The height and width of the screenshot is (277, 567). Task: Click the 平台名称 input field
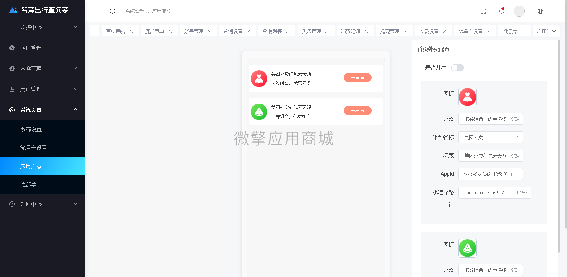(x=491, y=137)
